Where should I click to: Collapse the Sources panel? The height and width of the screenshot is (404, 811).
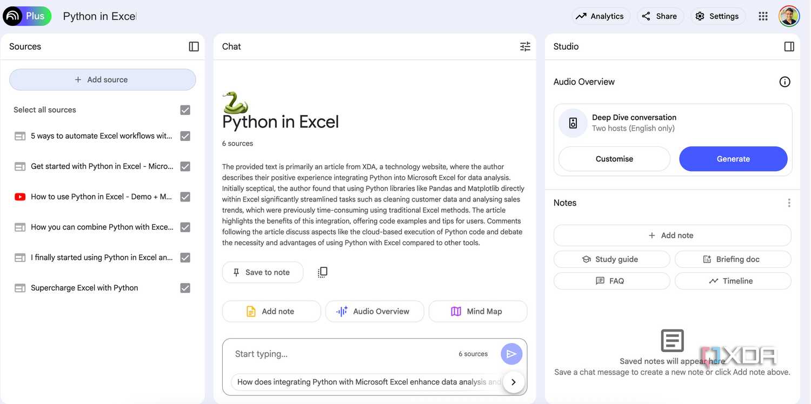[194, 46]
